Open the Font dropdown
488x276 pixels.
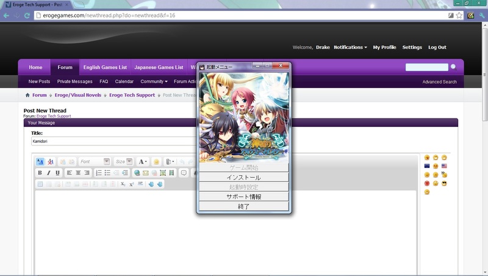click(x=94, y=162)
